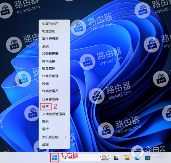
Task: Choose 电源选项 from the menu
Action: pos(54,31)
